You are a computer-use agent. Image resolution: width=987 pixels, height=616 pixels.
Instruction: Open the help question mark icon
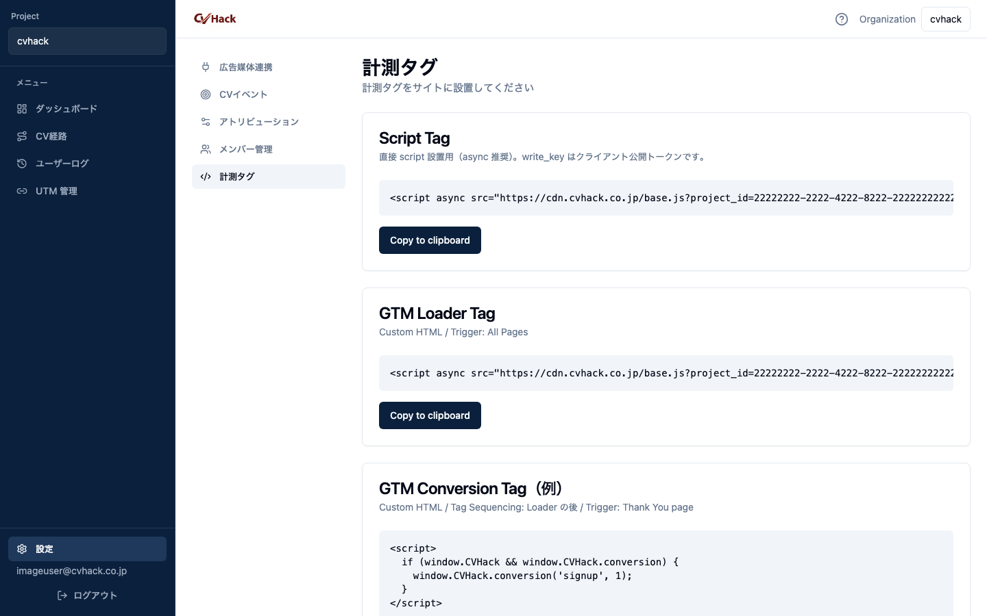coord(842,19)
